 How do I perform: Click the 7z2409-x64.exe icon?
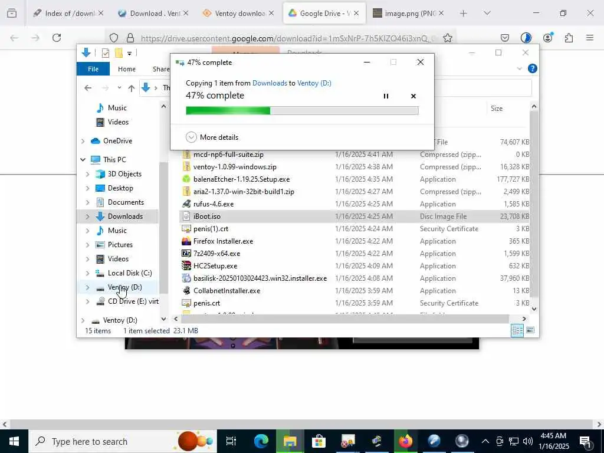tap(186, 254)
